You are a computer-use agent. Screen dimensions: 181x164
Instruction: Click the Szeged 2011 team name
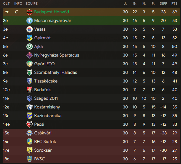[x=46, y=98]
